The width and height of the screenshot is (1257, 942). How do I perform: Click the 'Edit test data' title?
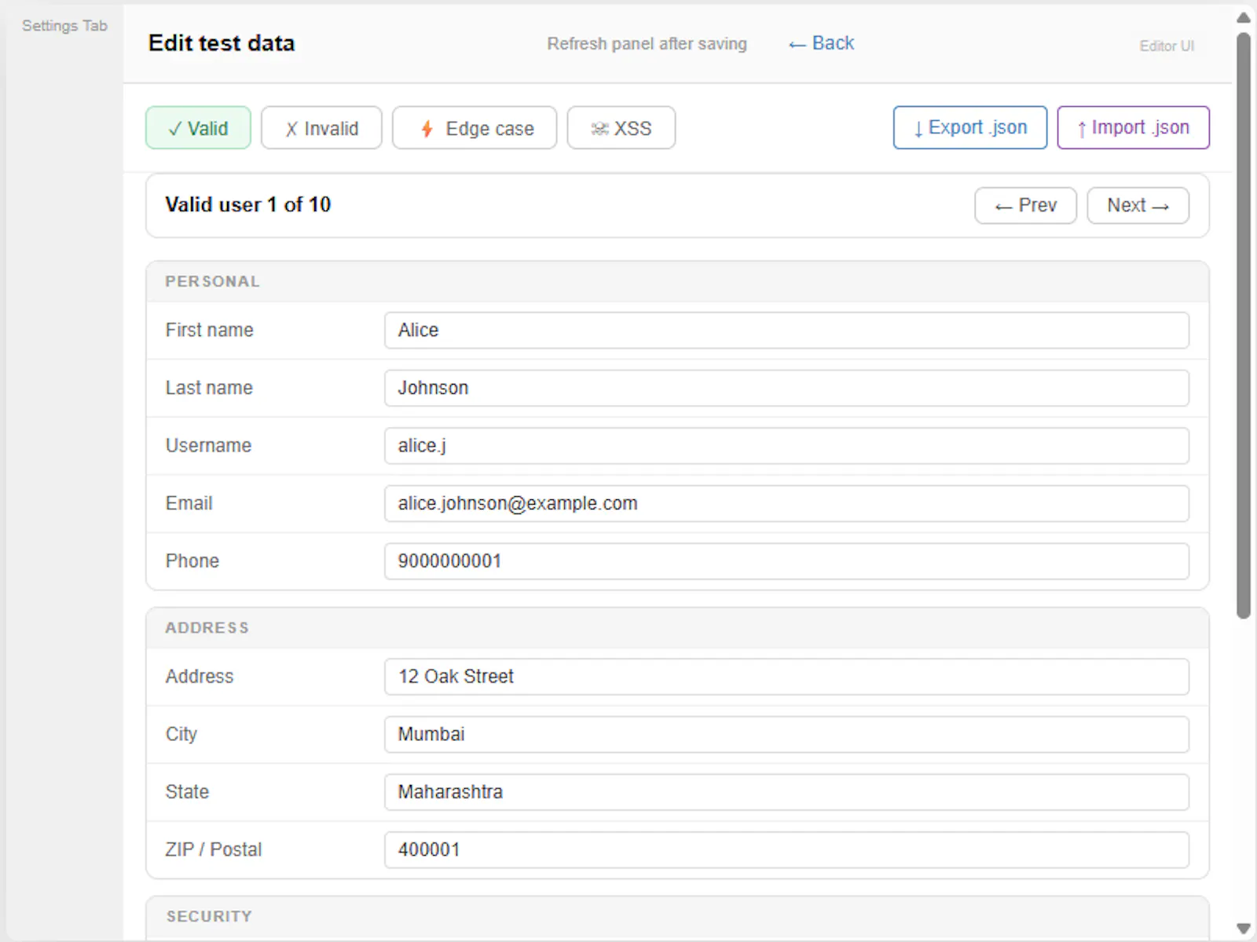(222, 43)
